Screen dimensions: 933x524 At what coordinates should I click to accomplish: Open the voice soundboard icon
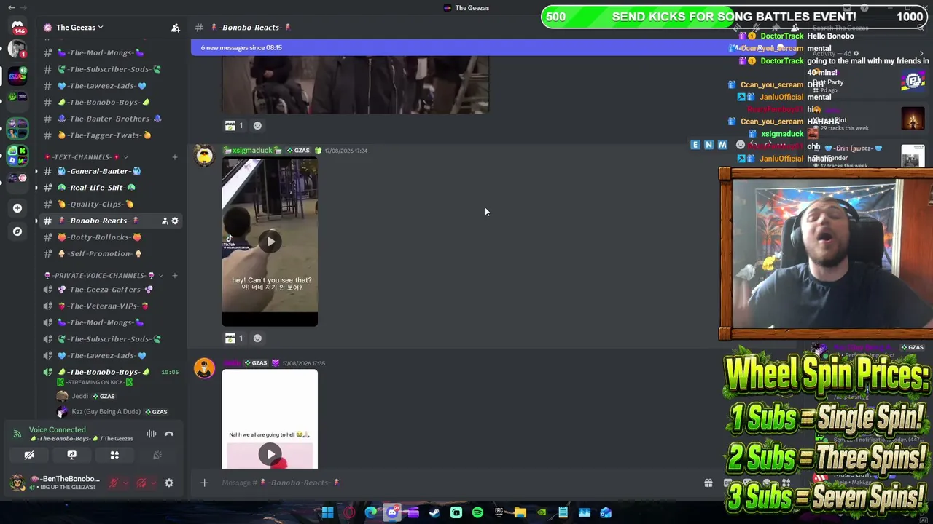click(x=157, y=455)
